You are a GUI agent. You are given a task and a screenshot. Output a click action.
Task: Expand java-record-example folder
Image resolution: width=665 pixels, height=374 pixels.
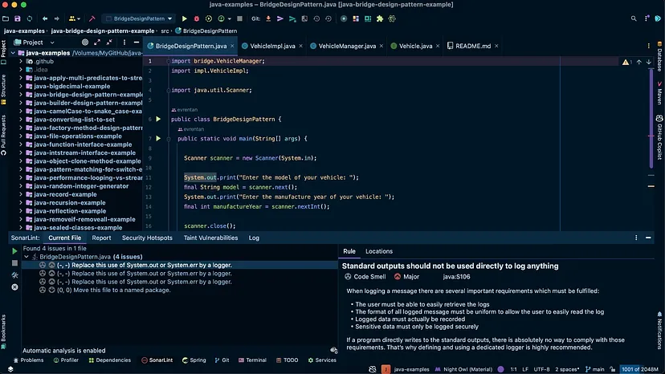click(20, 194)
